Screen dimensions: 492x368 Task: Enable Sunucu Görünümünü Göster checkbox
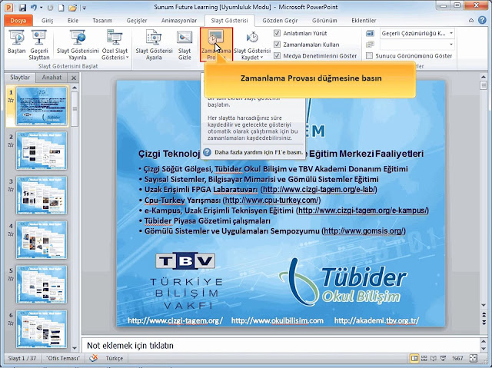pos(369,55)
